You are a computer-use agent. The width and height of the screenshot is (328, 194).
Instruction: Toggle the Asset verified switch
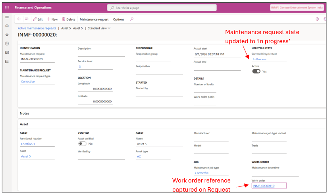point(82,144)
